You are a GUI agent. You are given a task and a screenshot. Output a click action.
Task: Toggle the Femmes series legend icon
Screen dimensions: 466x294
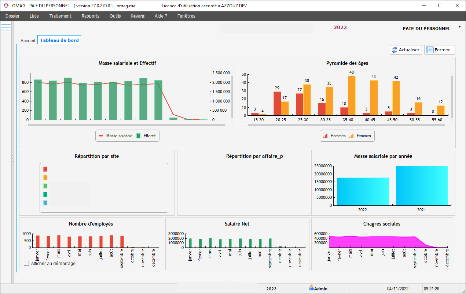click(351, 136)
